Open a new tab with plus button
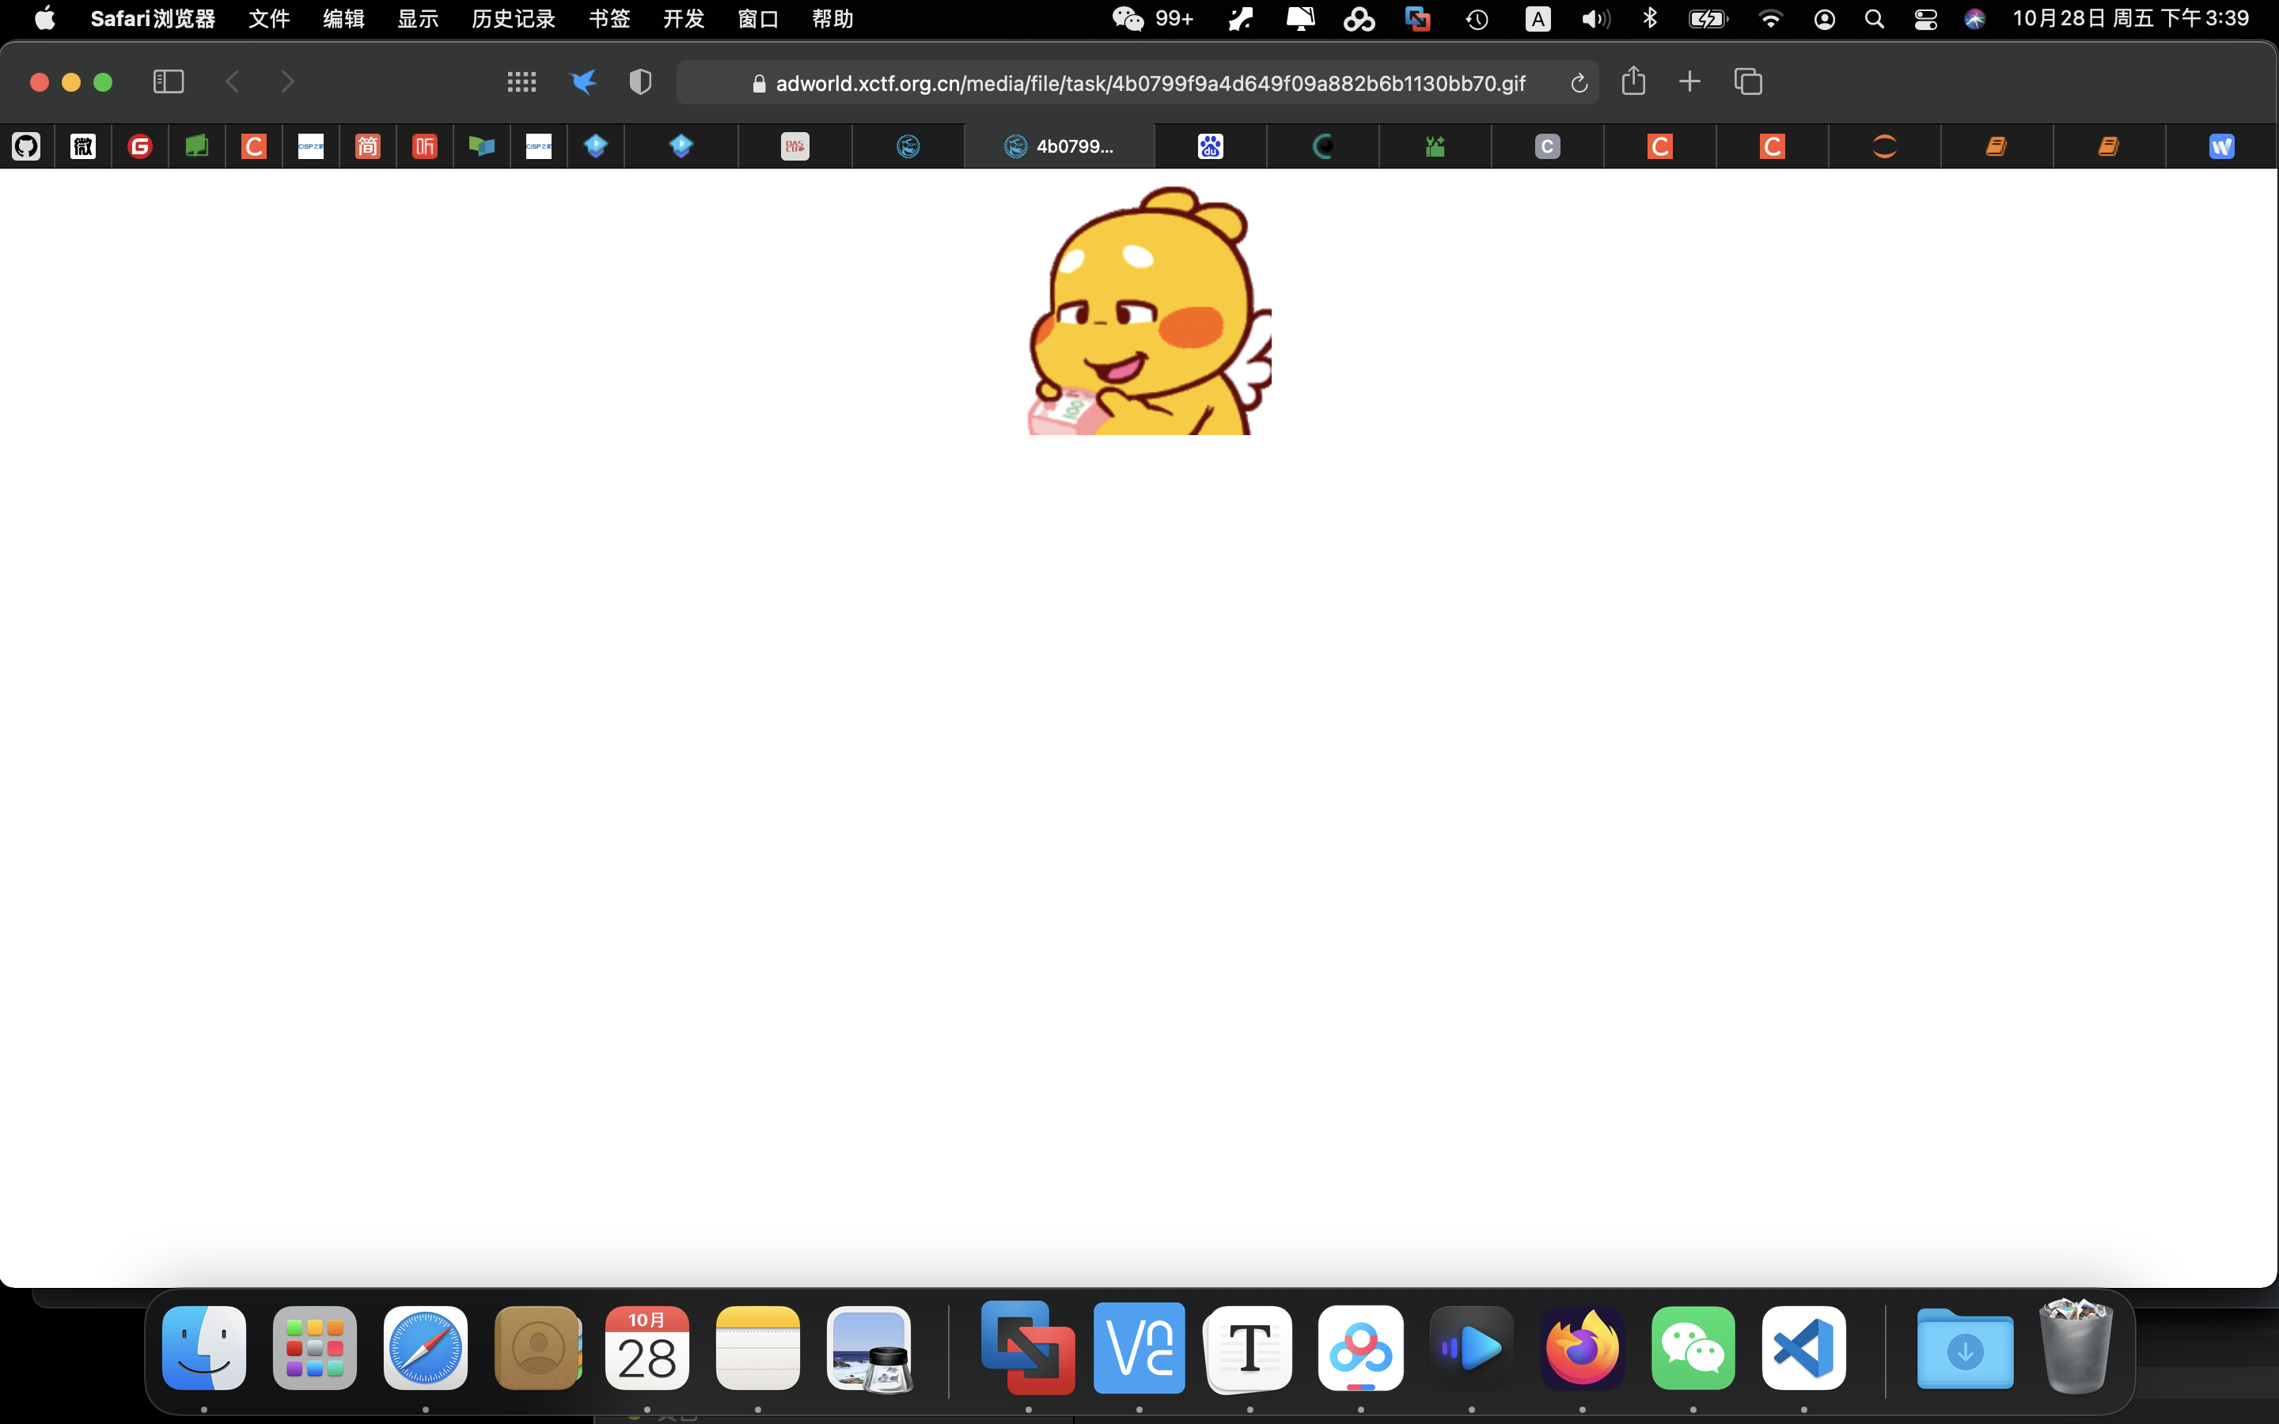Screen dimensions: 2279x1424 (1689, 82)
